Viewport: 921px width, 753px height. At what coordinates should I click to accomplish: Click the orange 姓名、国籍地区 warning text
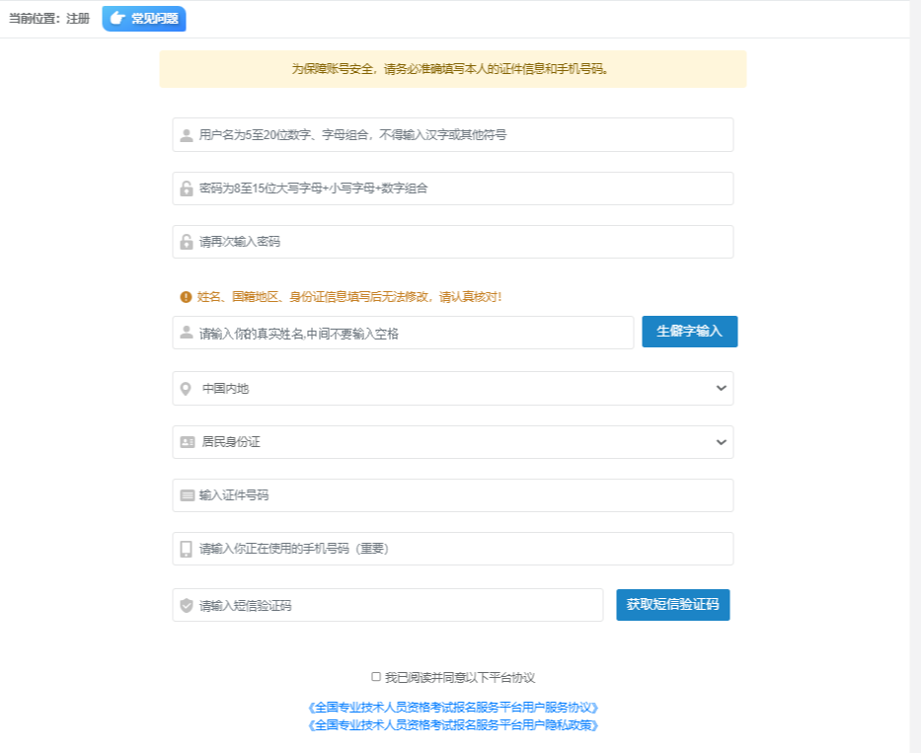point(349,297)
